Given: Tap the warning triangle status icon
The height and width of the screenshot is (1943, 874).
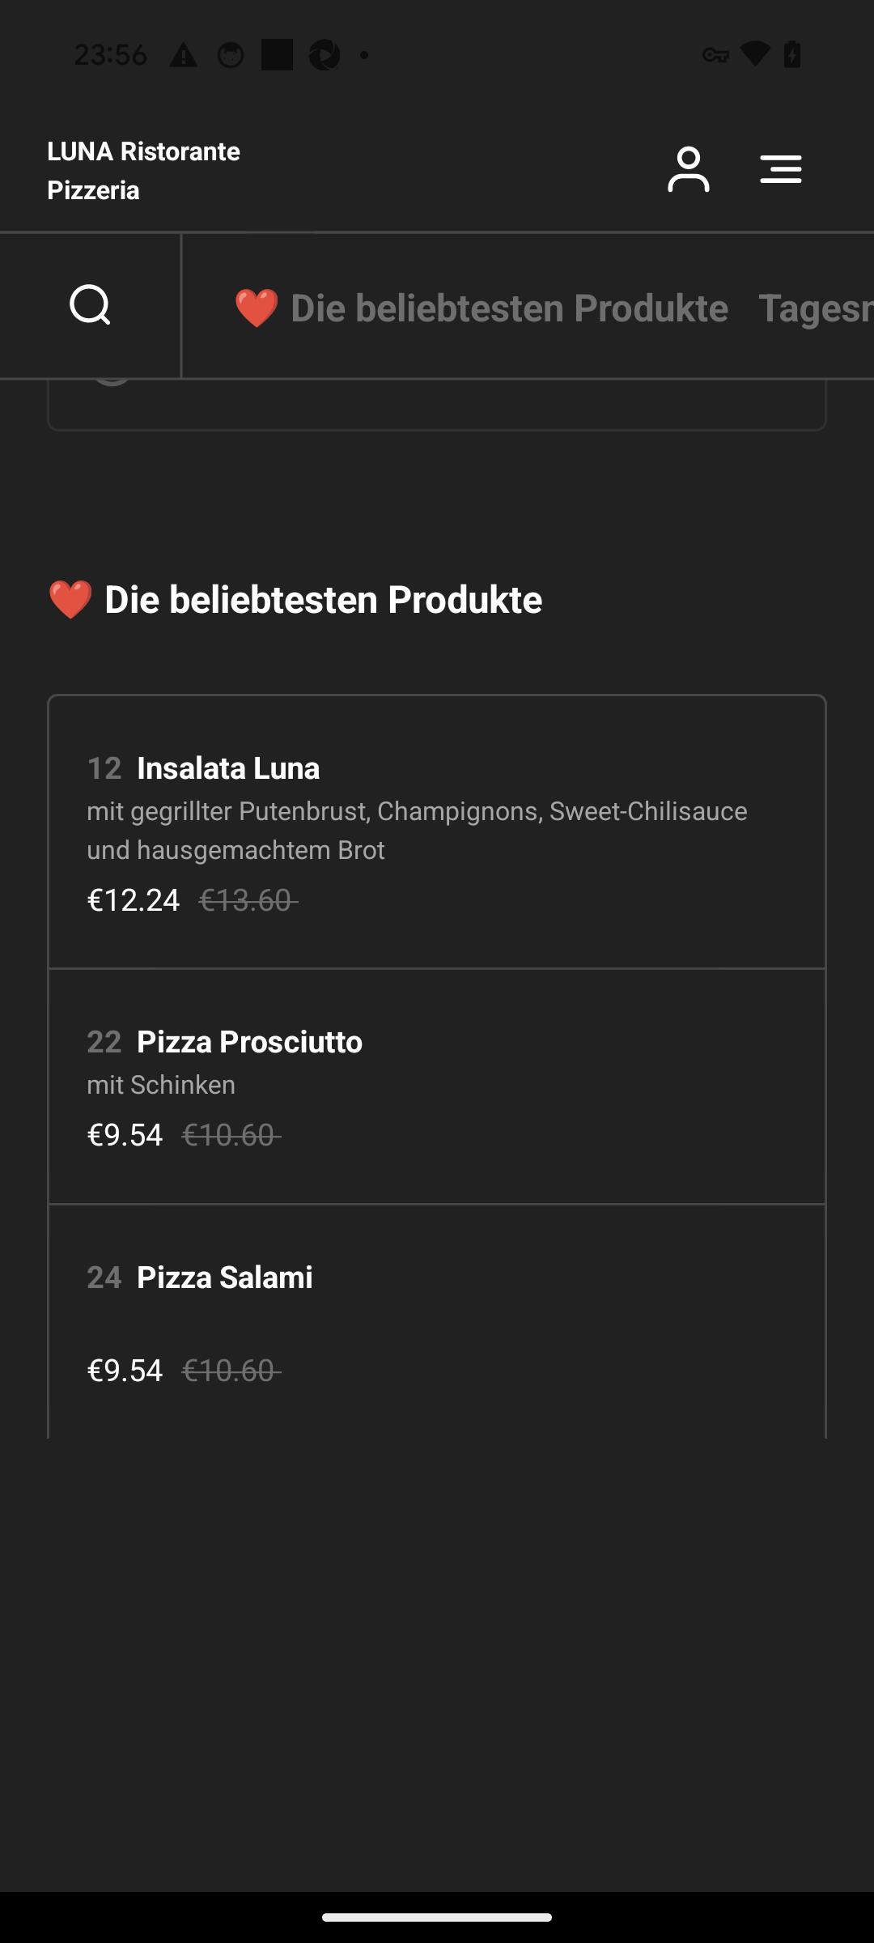Looking at the screenshot, I should tap(184, 55).
